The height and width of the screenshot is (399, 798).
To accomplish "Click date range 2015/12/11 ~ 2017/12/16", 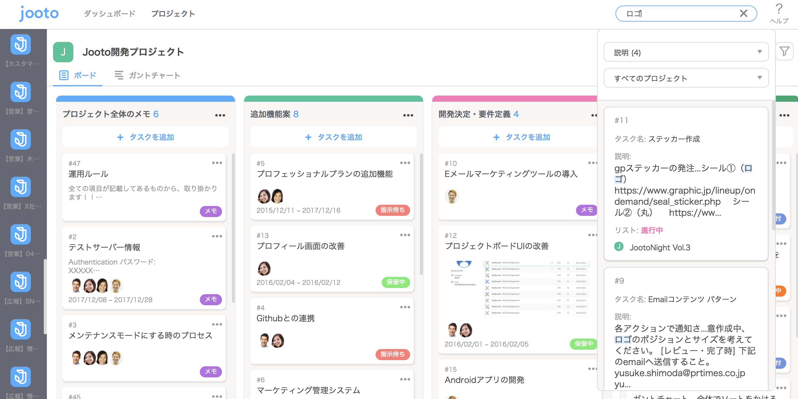I will [x=298, y=210].
